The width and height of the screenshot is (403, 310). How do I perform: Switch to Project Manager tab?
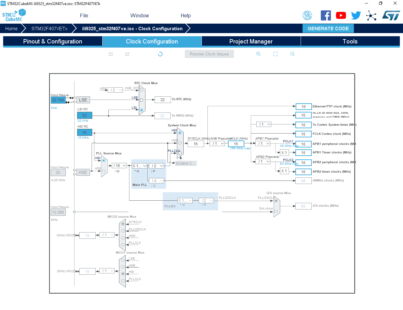[251, 41]
